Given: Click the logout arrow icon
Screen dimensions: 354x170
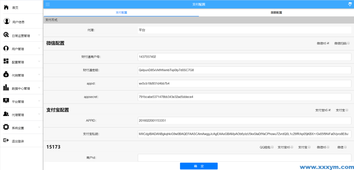Looking at the screenshot, I should tap(6, 141).
